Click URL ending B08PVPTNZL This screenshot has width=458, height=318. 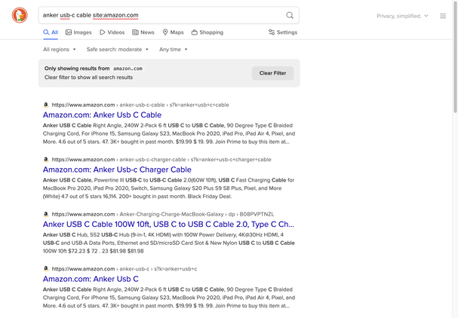click(163, 214)
